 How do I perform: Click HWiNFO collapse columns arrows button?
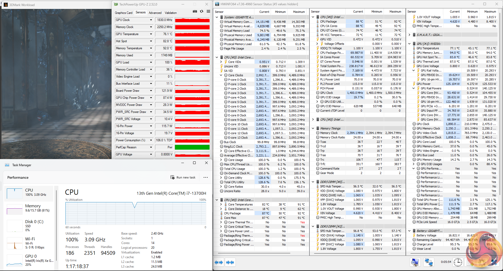(230, 262)
